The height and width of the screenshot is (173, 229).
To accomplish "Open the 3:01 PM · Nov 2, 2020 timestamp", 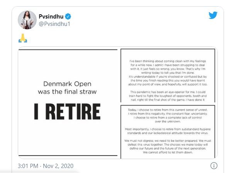I will click(x=46, y=166).
